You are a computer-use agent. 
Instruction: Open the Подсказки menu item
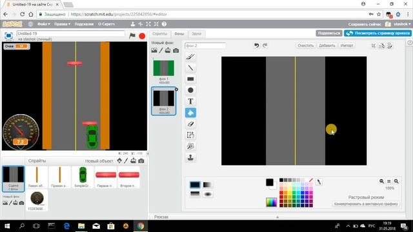click(x=84, y=24)
